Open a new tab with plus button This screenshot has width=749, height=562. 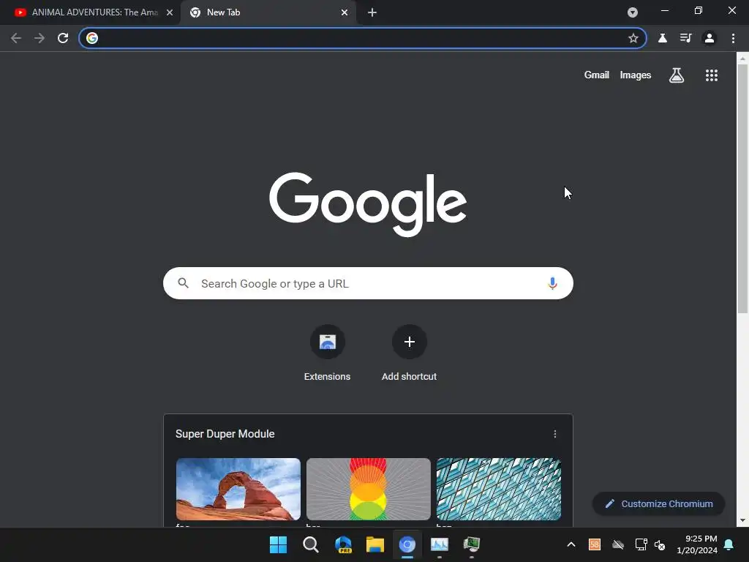click(x=372, y=12)
